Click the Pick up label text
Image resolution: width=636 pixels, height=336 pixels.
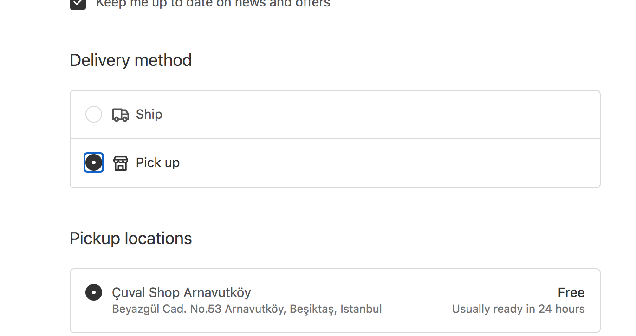tap(158, 162)
